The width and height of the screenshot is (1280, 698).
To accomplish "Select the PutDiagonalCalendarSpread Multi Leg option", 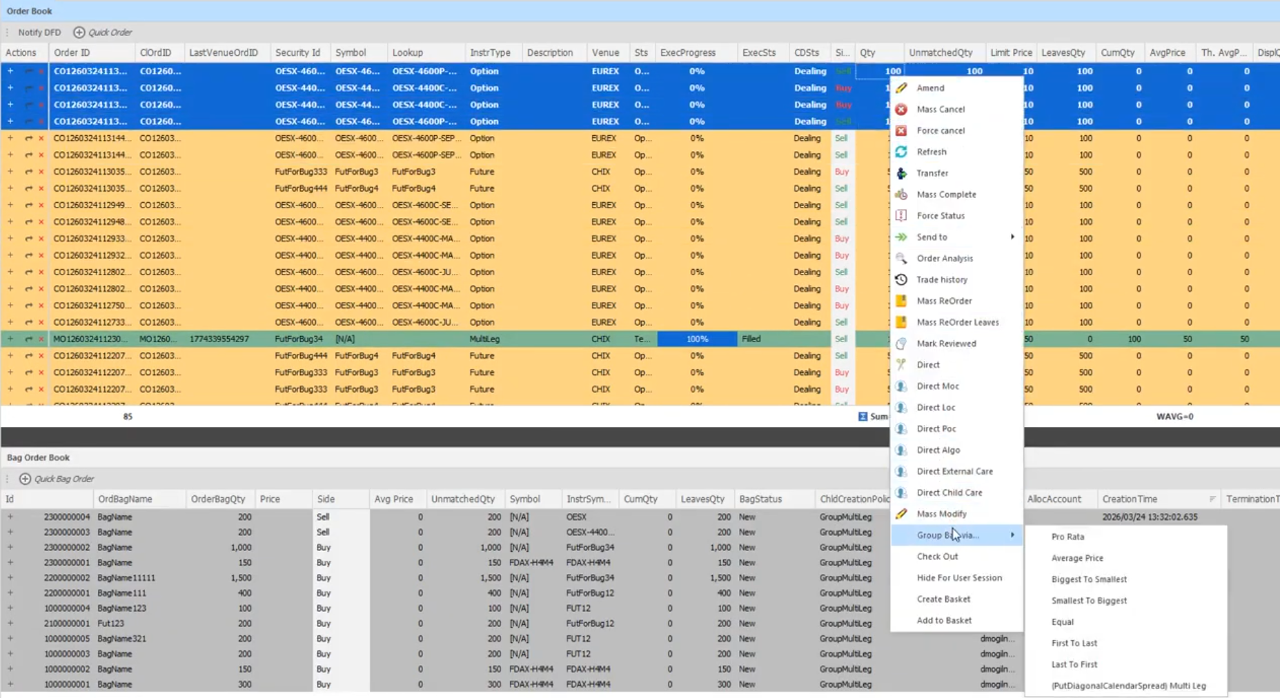I will pyautogui.click(x=1128, y=686).
